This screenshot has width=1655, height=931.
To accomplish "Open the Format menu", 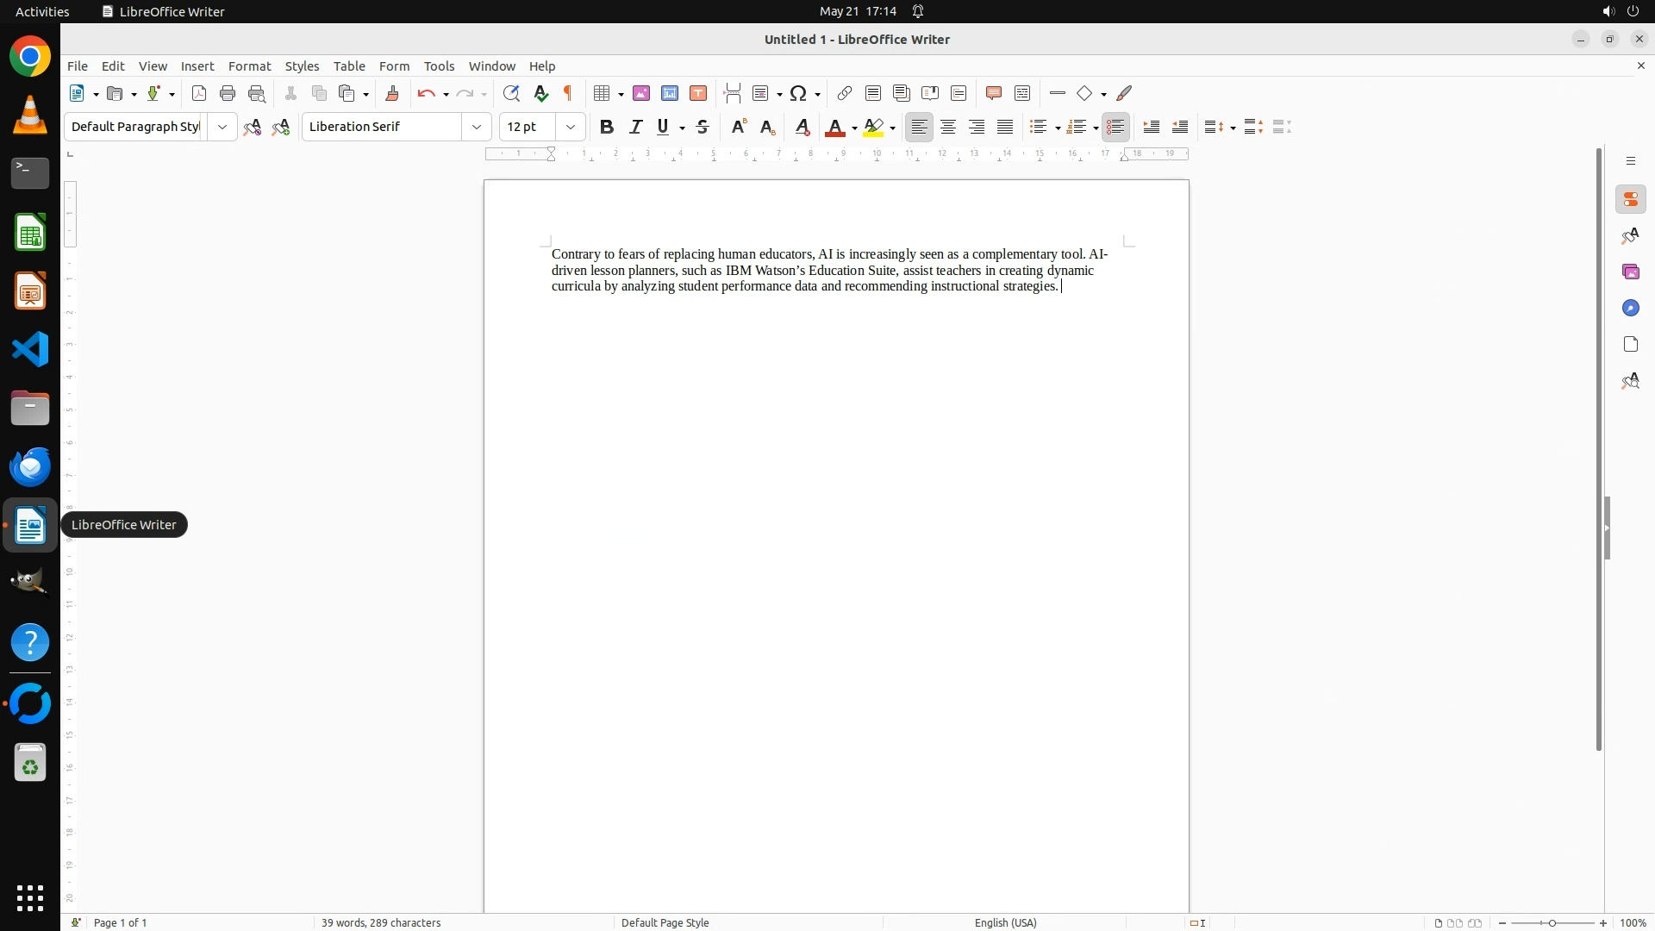I will (249, 66).
